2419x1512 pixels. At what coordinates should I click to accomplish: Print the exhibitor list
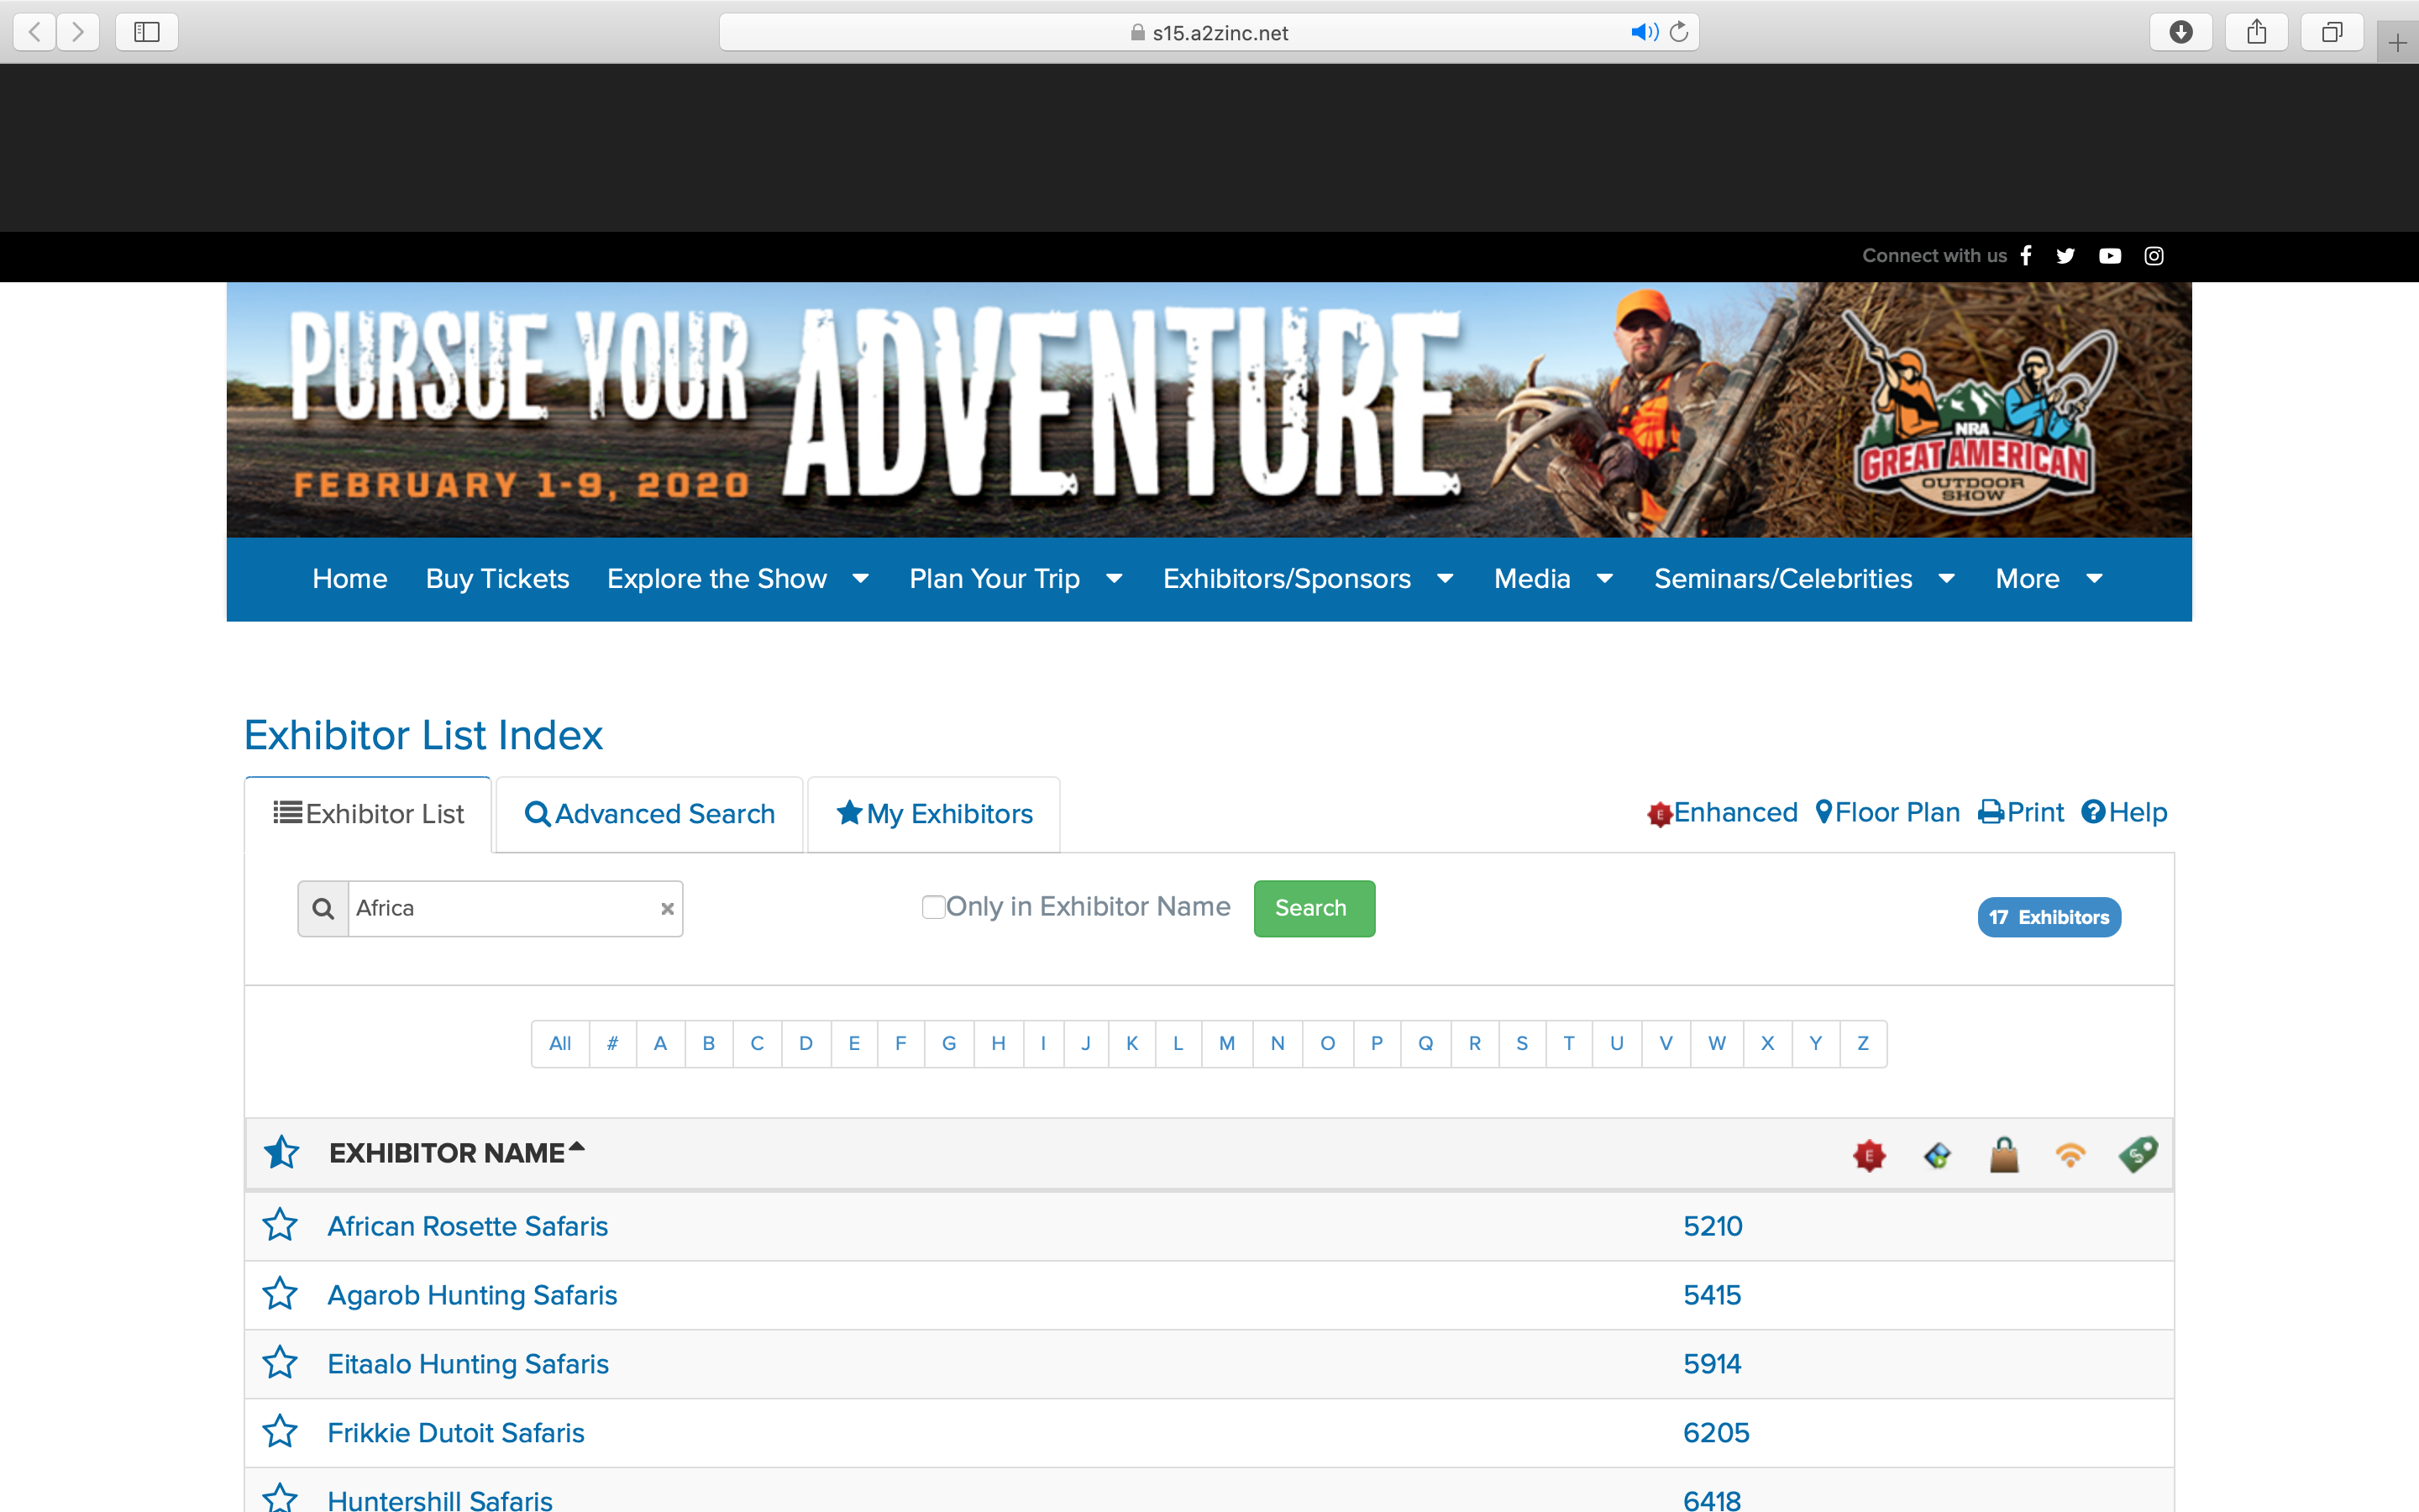point(2020,813)
